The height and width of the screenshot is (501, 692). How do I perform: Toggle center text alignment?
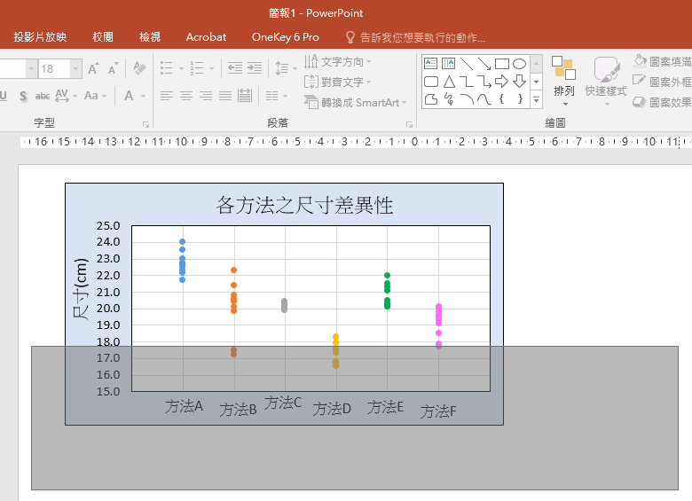(186, 96)
